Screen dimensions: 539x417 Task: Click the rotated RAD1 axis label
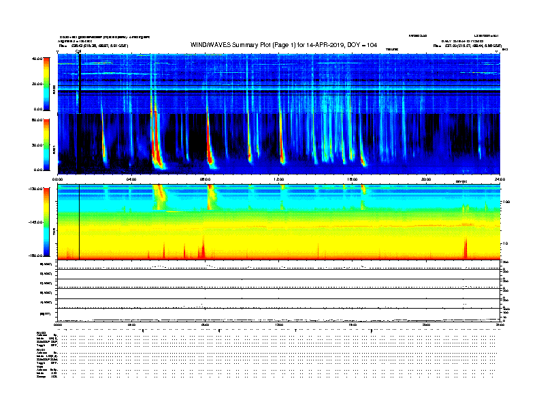[x=54, y=149]
